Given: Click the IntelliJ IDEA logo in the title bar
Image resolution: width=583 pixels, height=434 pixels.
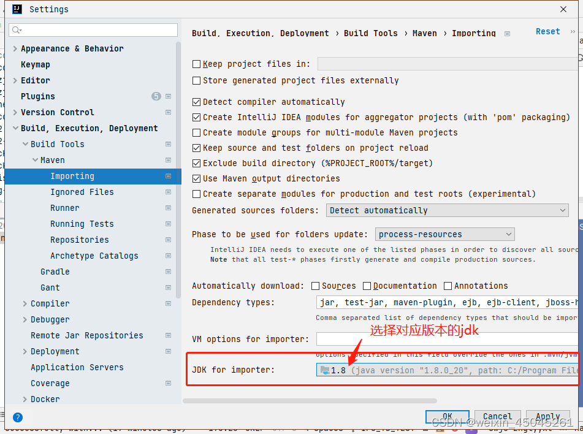Looking at the screenshot, I should [16, 9].
